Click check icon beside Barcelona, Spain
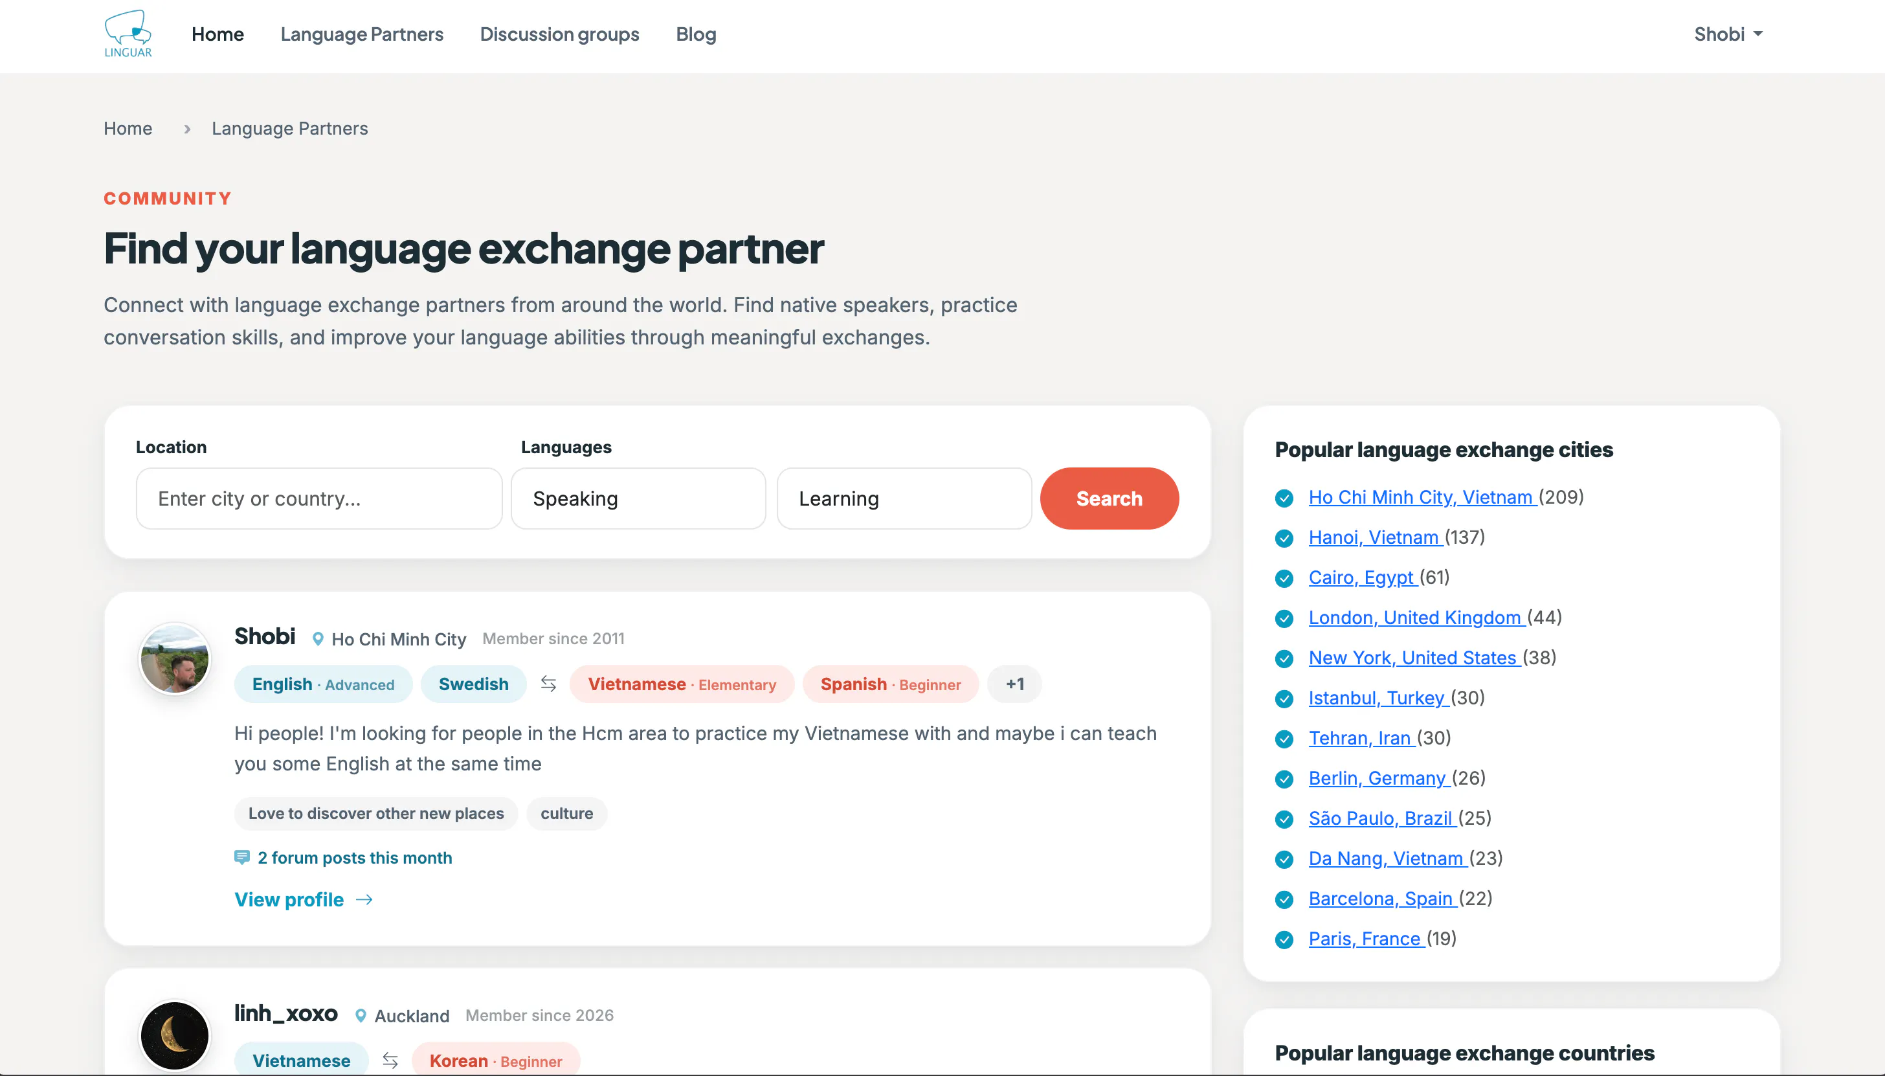Image resolution: width=1885 pixels, height=1076 pixels. (1284, 899)
